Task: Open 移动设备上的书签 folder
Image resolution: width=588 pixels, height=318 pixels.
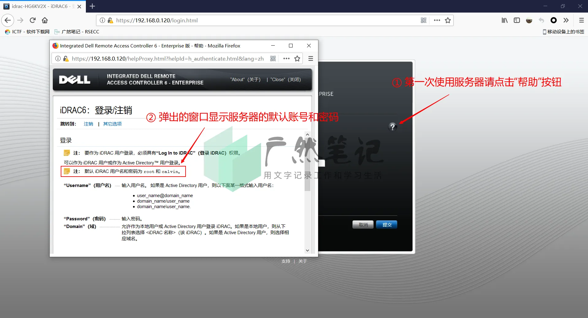Action: (563, 32)
